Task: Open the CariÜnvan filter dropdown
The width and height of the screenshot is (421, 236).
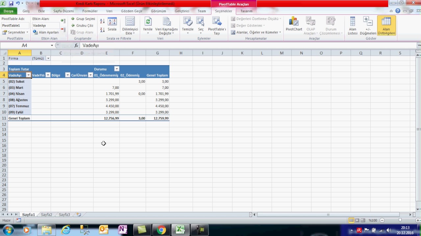Action: [90, 75]
